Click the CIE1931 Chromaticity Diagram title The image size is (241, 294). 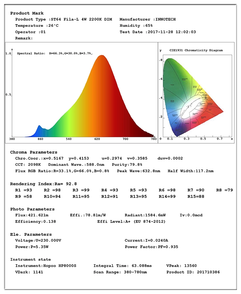click(x=196, y=50)
